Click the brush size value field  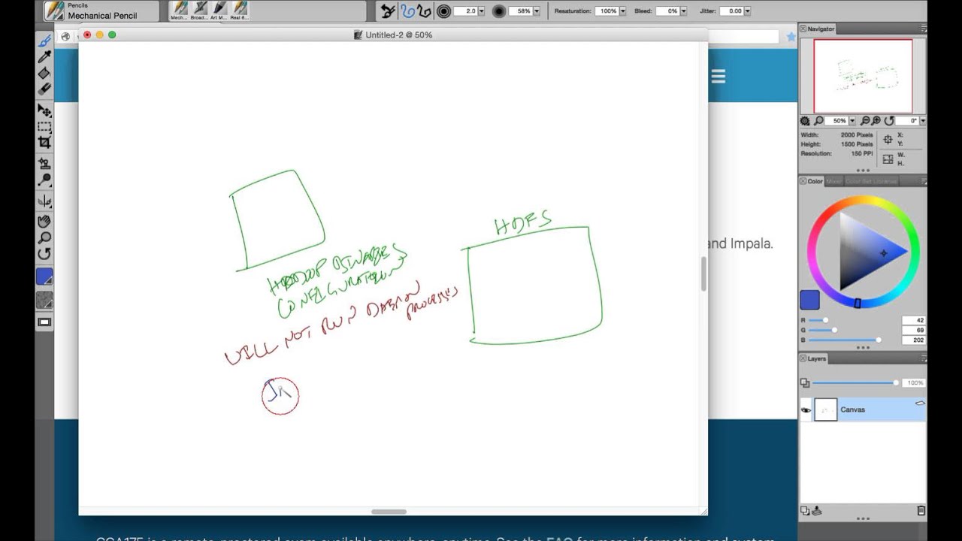point(465,11)
